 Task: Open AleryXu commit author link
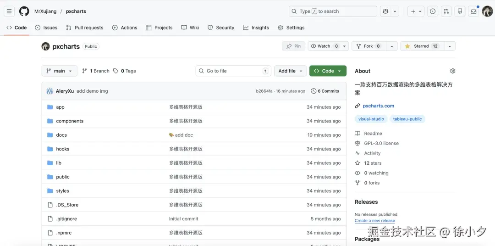pos(65,91)
